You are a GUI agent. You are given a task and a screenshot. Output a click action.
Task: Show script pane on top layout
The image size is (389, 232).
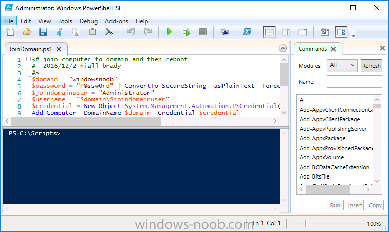click(x=269, y=32)
